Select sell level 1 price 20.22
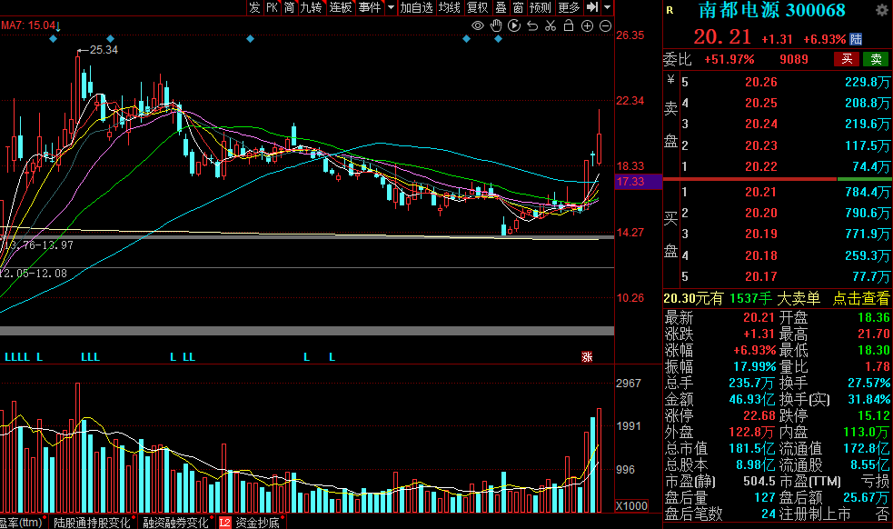The width and height of the screenshot is (893, 529). click(x=761, y=167)
